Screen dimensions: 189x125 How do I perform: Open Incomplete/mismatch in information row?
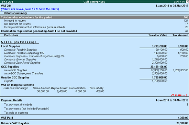click(94, 27)
